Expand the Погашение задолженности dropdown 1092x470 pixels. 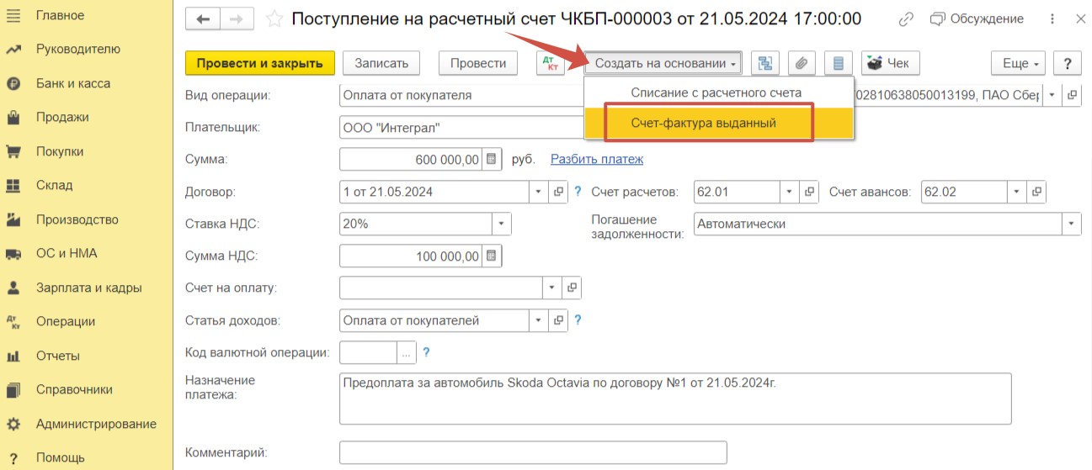pyautogui.click(x=1071, y=224)
